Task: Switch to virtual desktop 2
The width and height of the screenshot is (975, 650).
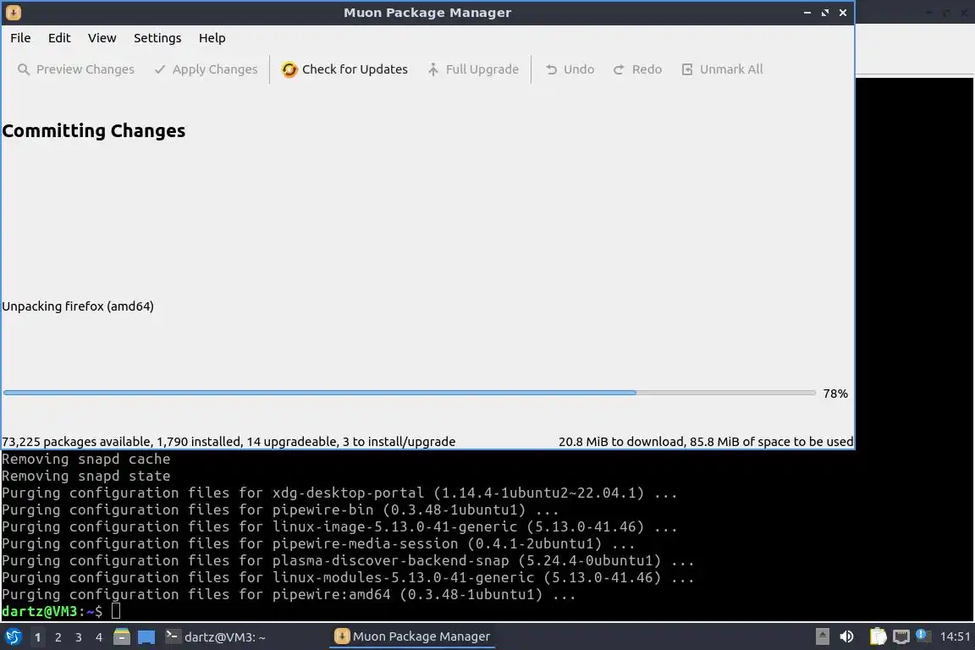Action: tap(58, 637)
